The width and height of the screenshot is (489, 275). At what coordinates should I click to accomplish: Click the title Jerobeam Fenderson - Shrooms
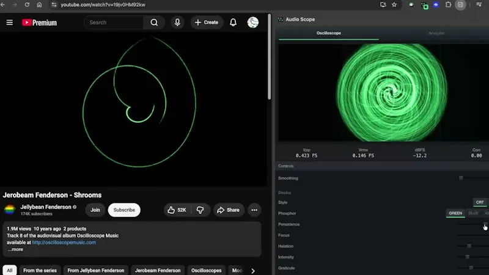(x=52, y=195)
